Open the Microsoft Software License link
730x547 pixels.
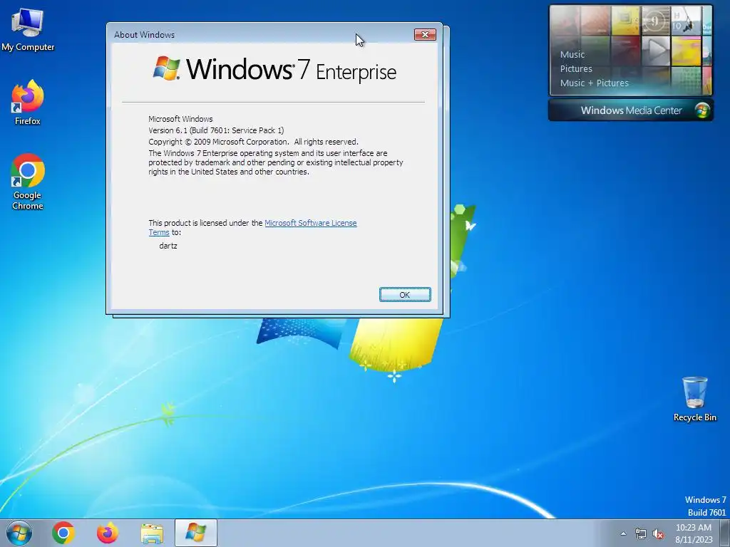pos(311,223)
